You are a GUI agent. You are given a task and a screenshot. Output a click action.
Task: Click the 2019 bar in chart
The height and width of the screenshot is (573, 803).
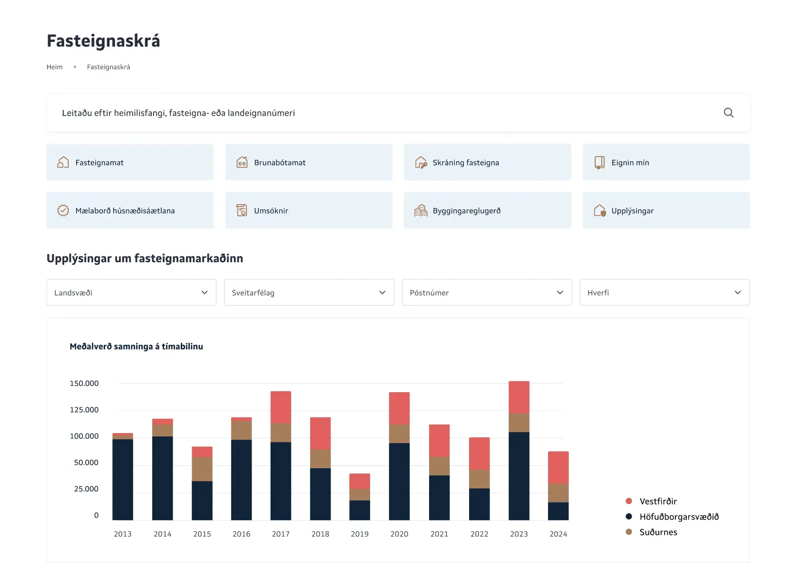[x=360, y=497]
